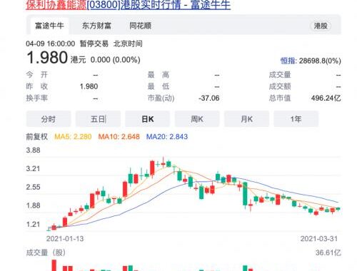
Task: Click the 3.21 price axis label
Action: tap(33, 169)
